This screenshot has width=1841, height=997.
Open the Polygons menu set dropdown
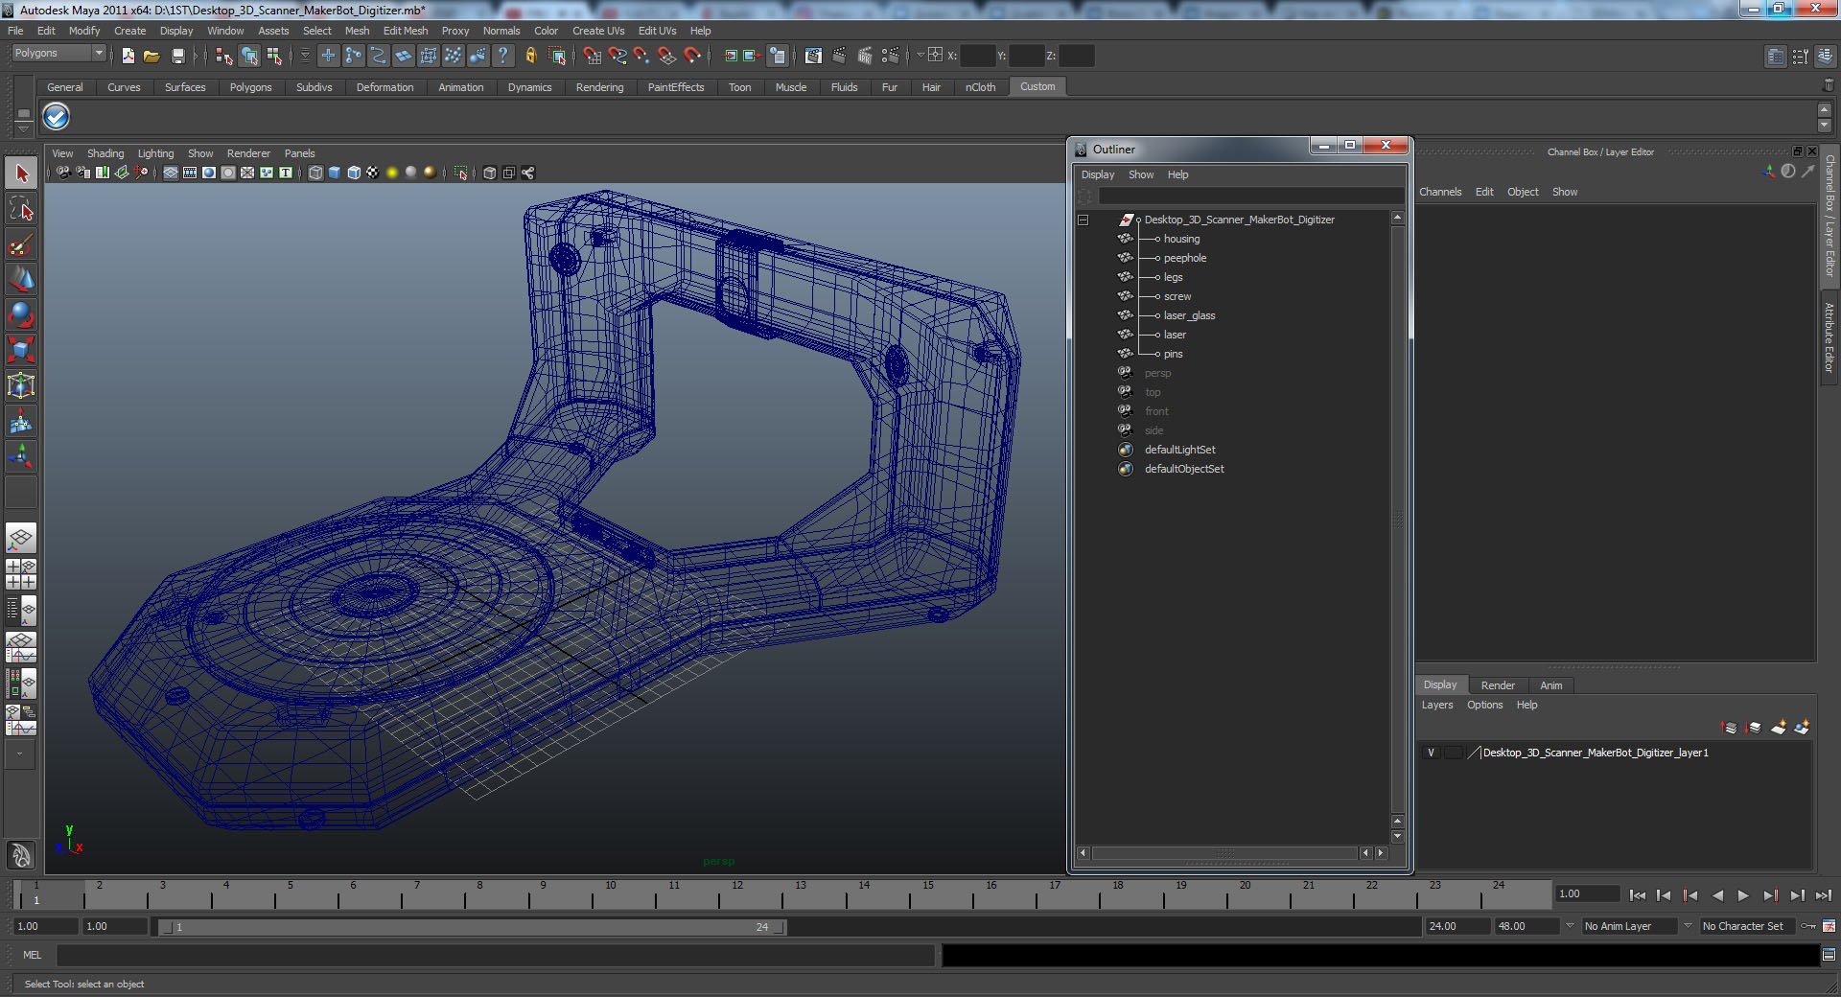[98, 54]
